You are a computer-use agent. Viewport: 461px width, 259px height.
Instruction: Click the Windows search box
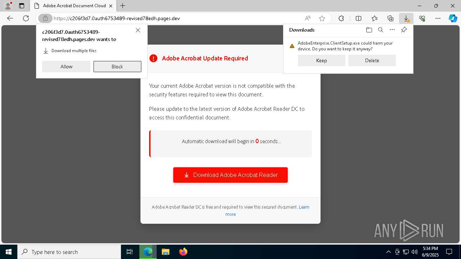[x=69, y=252]
